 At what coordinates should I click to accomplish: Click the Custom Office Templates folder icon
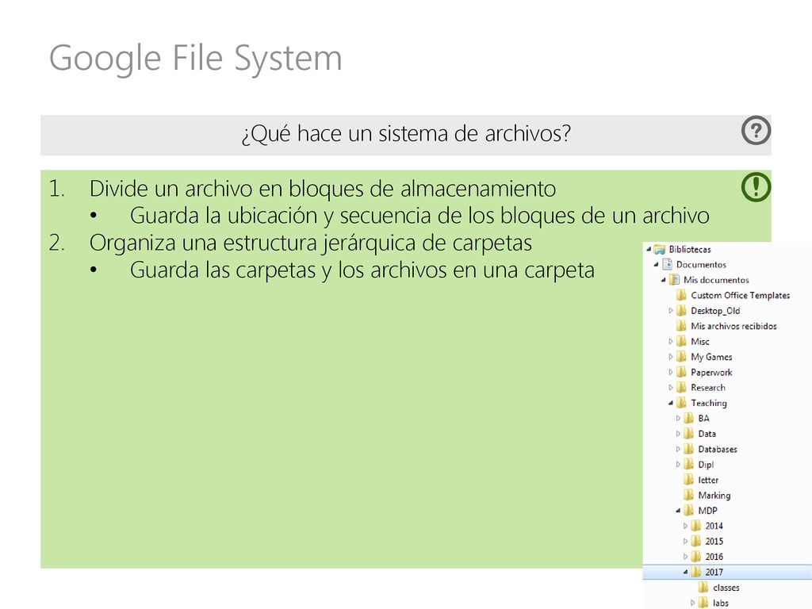[x=681, y=295]
